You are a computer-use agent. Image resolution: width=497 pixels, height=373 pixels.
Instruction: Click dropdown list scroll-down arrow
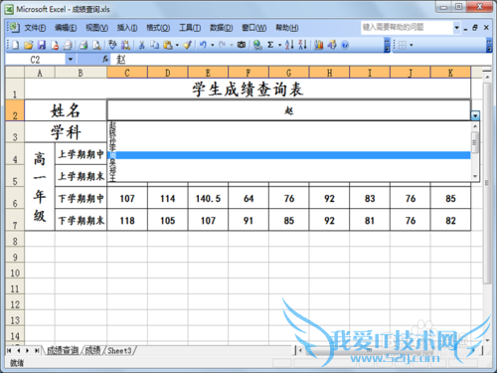tap(475, 176)
